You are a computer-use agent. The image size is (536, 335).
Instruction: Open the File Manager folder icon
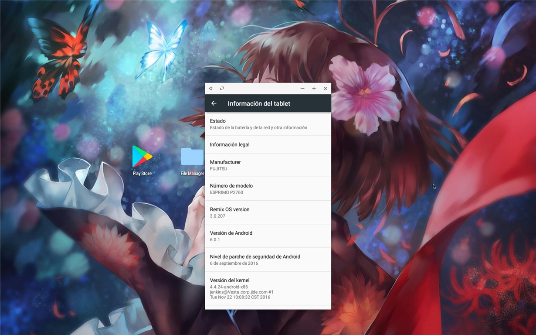coord(192,157)
